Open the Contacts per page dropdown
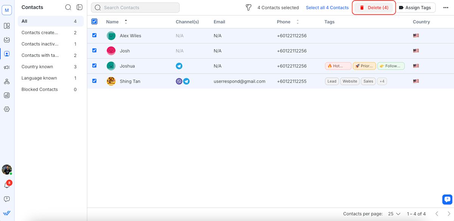The image size is (454, 221). click(x=394, y=214)
